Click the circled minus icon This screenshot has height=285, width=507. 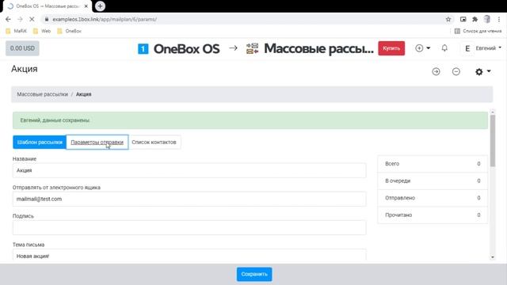click(456, 71)
